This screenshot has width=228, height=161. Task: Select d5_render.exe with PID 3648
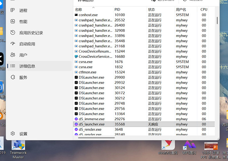pos(144,130)
